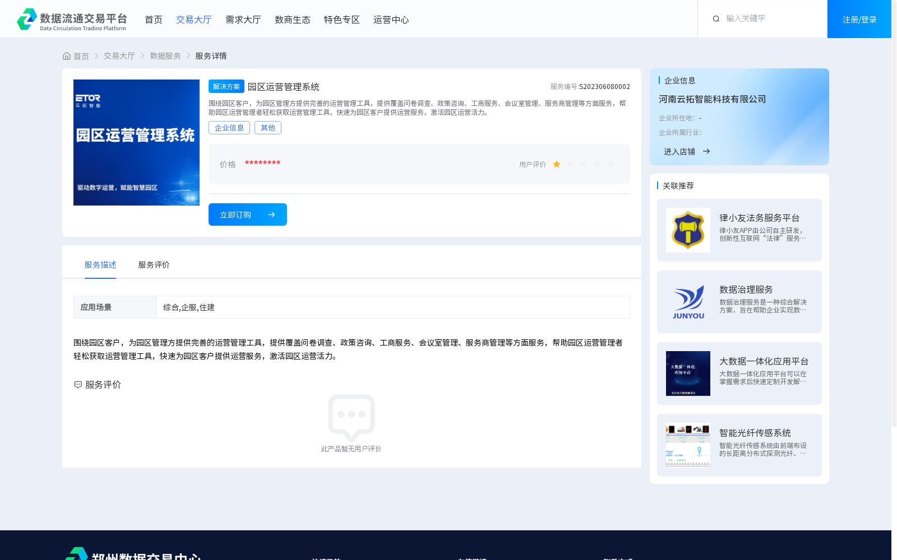Open the 交易大厅 navigation menu item
Screen dimensions: 897x560
tap(194, 20)
